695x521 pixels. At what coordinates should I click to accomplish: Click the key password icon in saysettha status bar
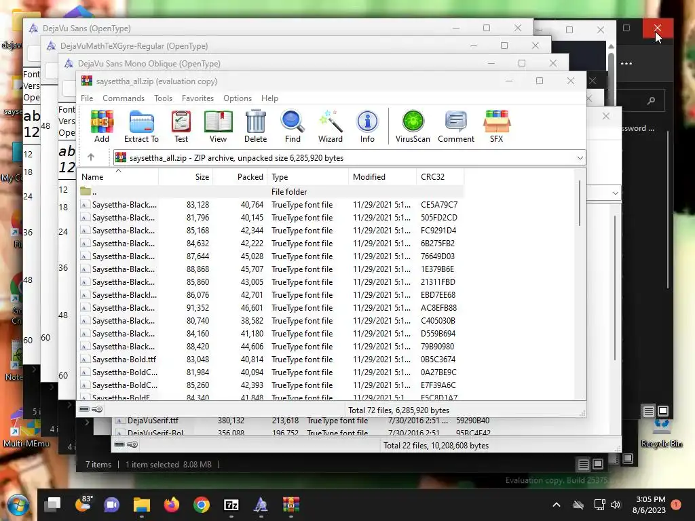pyautogui.click(x=97, y=409)
